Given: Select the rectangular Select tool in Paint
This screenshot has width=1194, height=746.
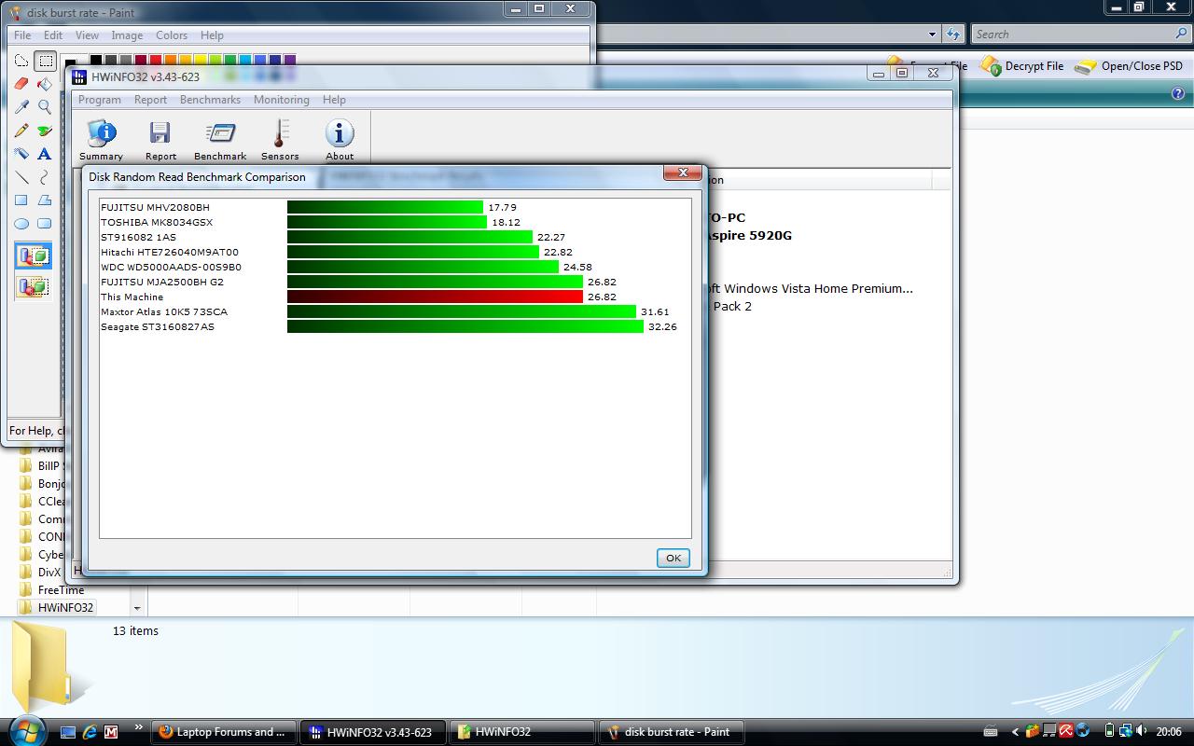Looking at the screenshot, I should (x=44, y=62).
